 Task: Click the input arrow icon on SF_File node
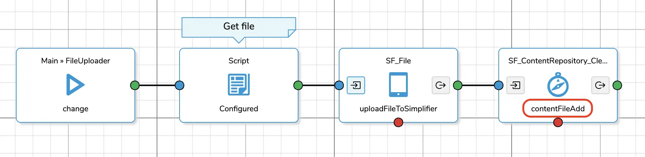tap(356, 85)
